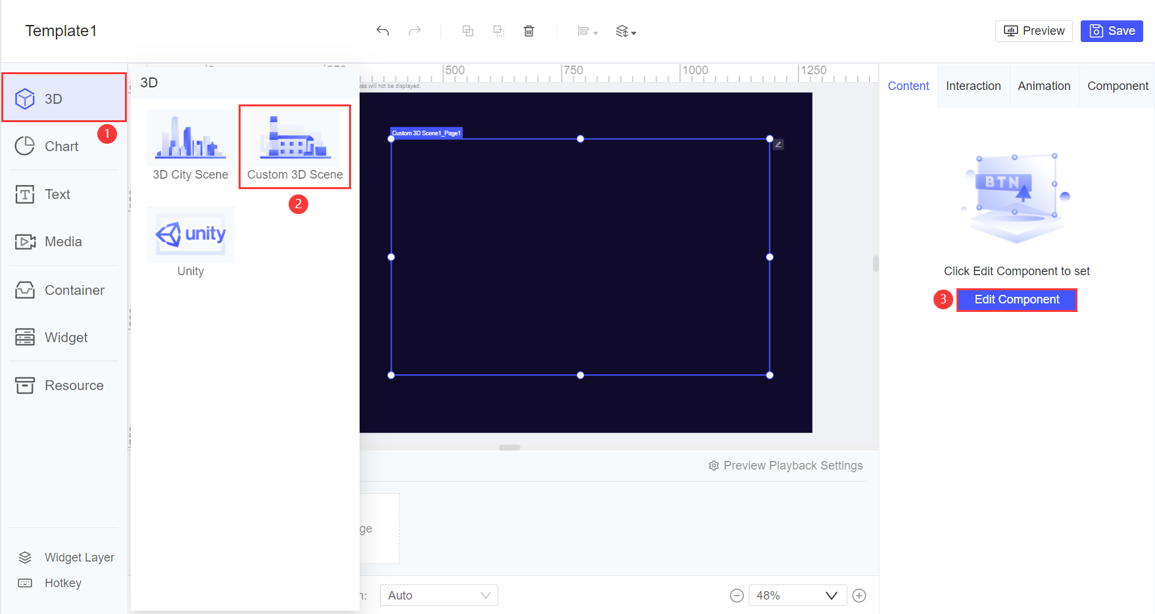Open Preview Playback Settings gear
Image resolution: width=1155 pixels, height=614 pixels.
tap(714, 466)
